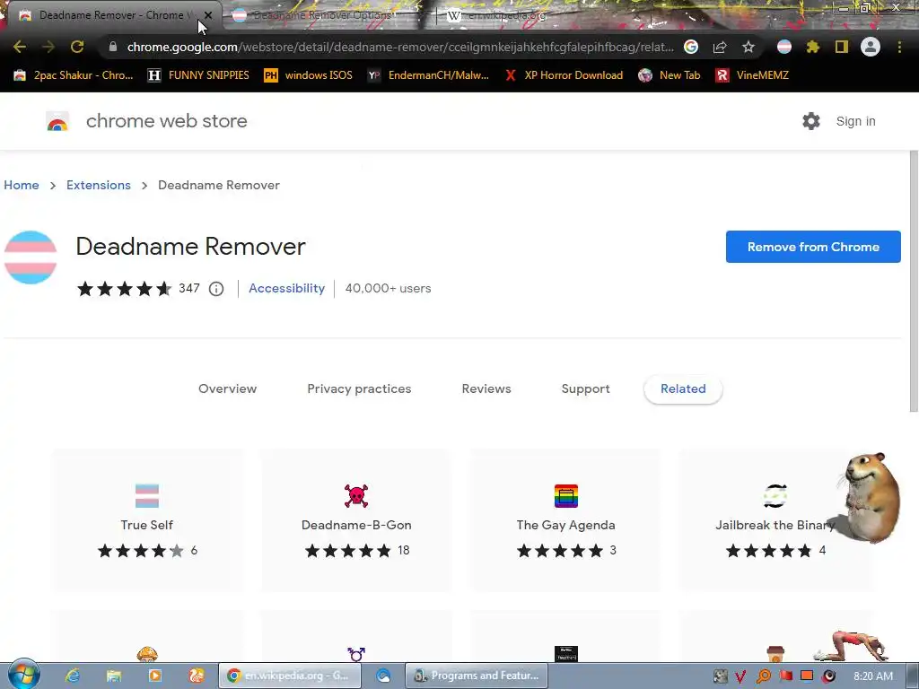Share this page using the share icon
The image size is (919, 689).
click(720, 47)
